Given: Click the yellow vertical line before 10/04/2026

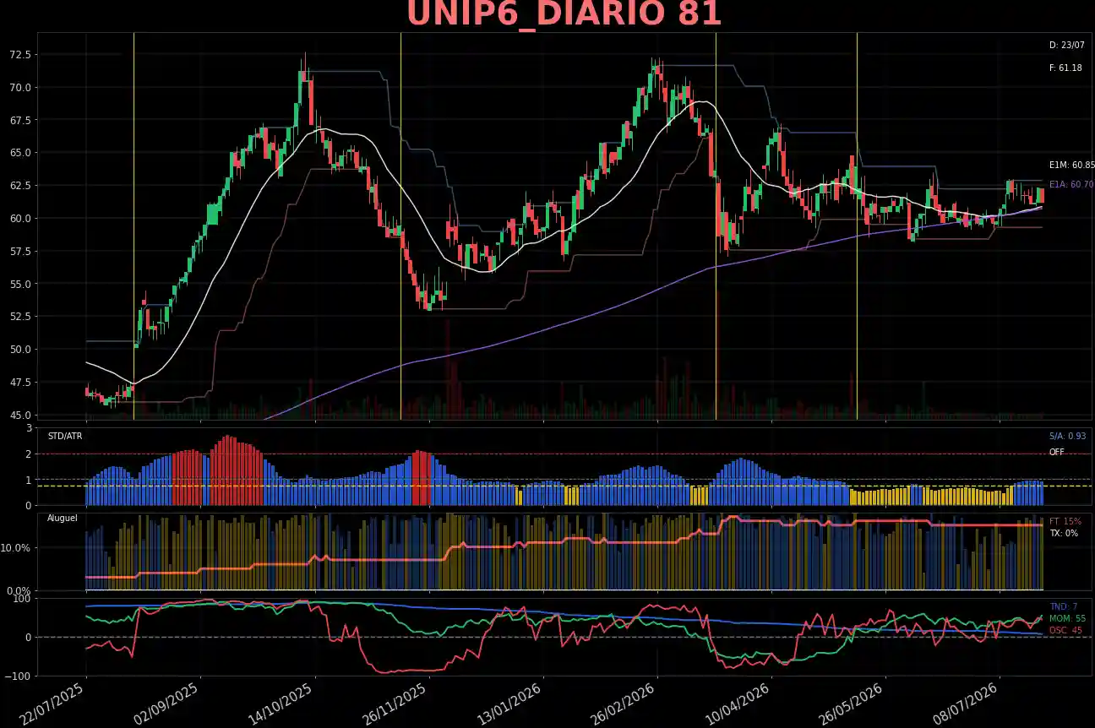Looking at the screenshot, I should point(716,225).
